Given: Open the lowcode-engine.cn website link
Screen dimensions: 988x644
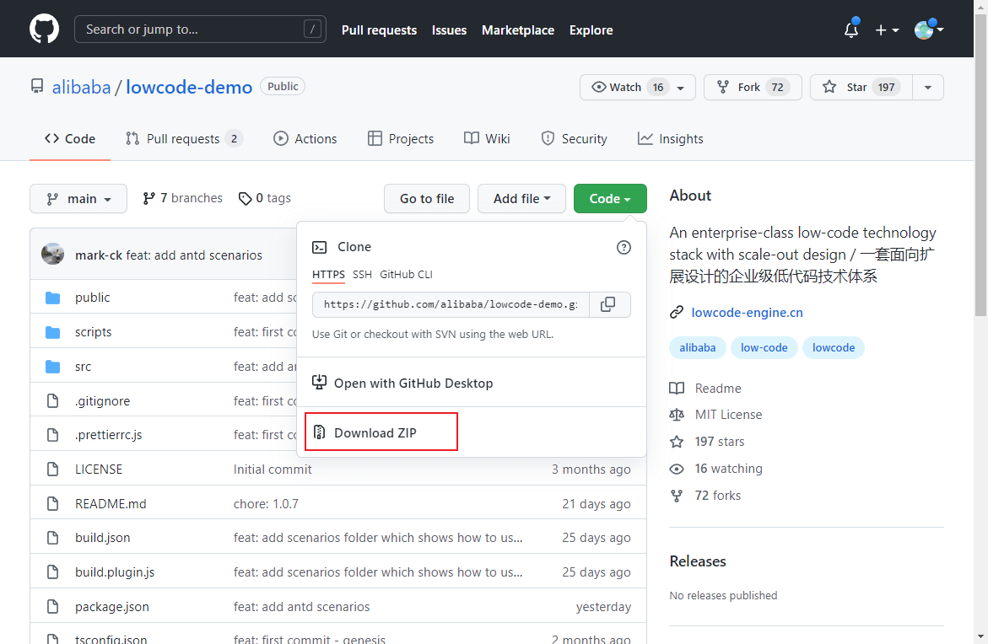Looking at the screenshot, I should [x=747, y=312].
